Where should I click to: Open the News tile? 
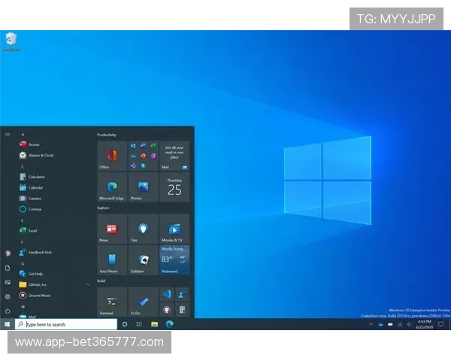coord(112,229)
